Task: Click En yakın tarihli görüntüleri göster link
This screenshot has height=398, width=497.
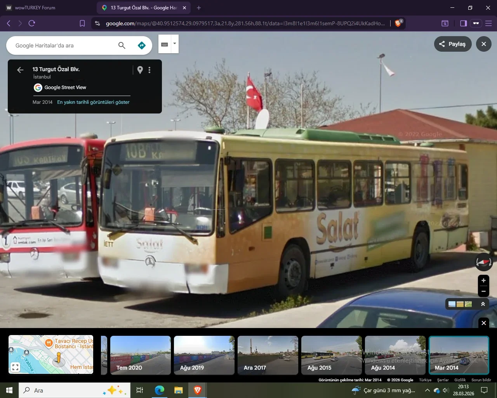Action: coord(93,102)
